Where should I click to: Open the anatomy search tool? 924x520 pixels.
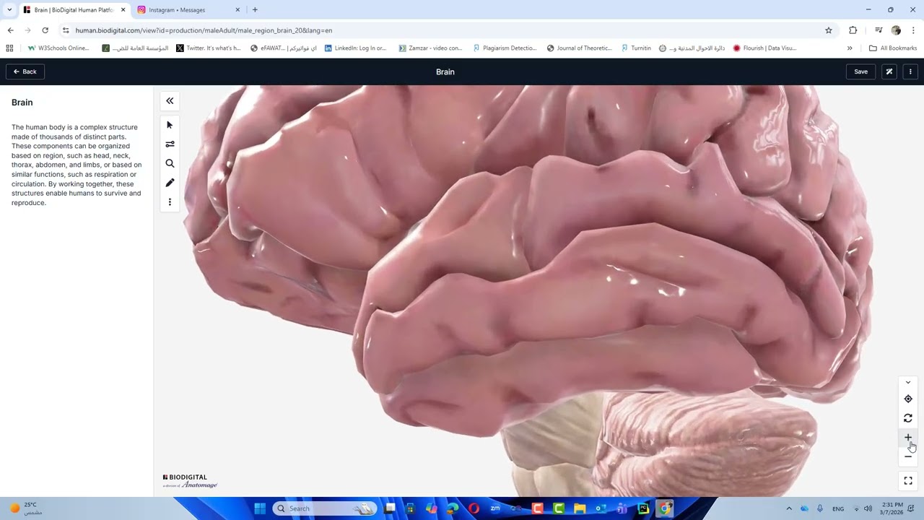pos(170,164)
